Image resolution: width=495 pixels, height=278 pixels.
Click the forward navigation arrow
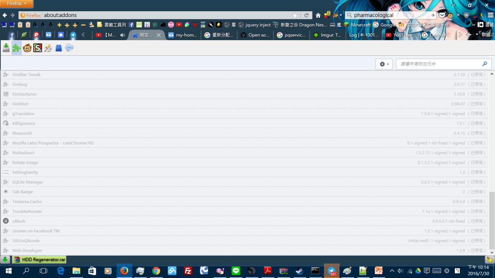pyautogui.click(x=13, y=15)
